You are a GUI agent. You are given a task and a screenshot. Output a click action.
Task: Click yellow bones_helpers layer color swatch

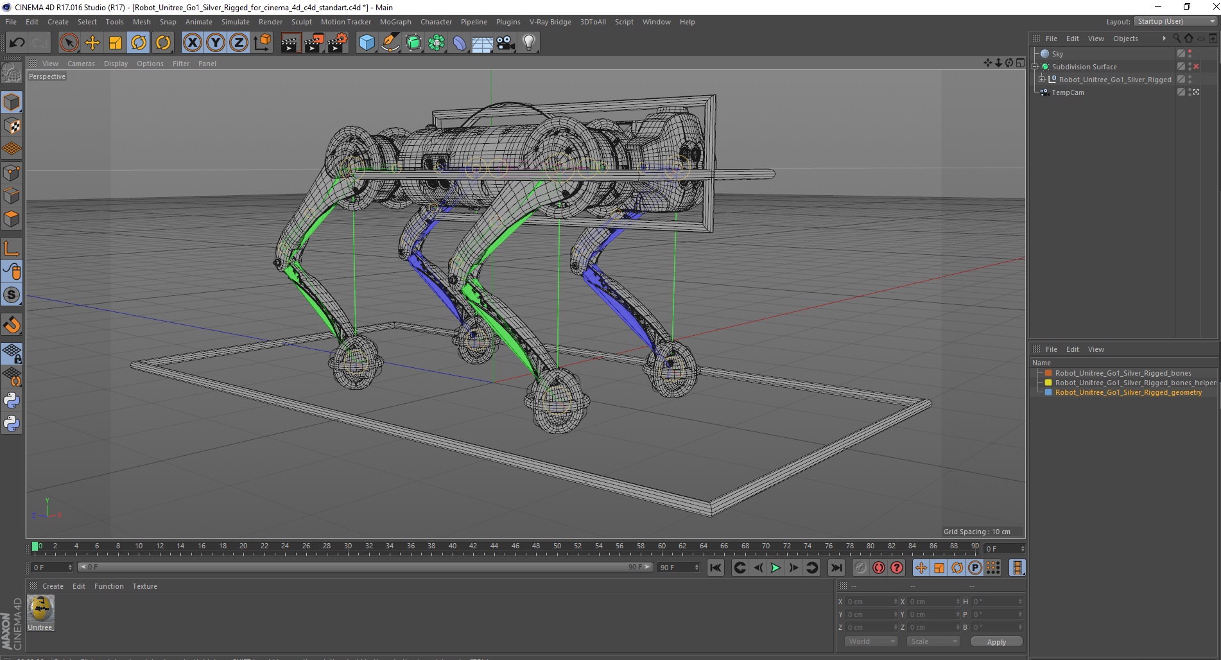pos(1048,383)
